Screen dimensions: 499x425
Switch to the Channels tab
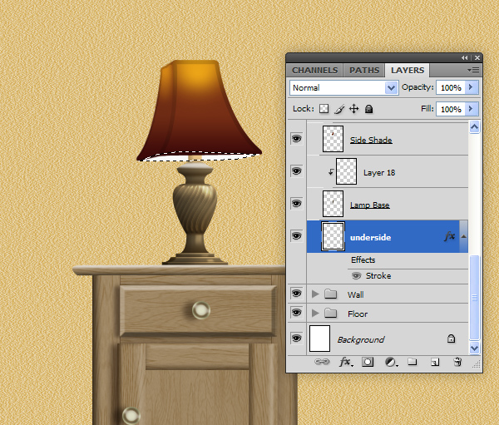[x=314, y=71]
